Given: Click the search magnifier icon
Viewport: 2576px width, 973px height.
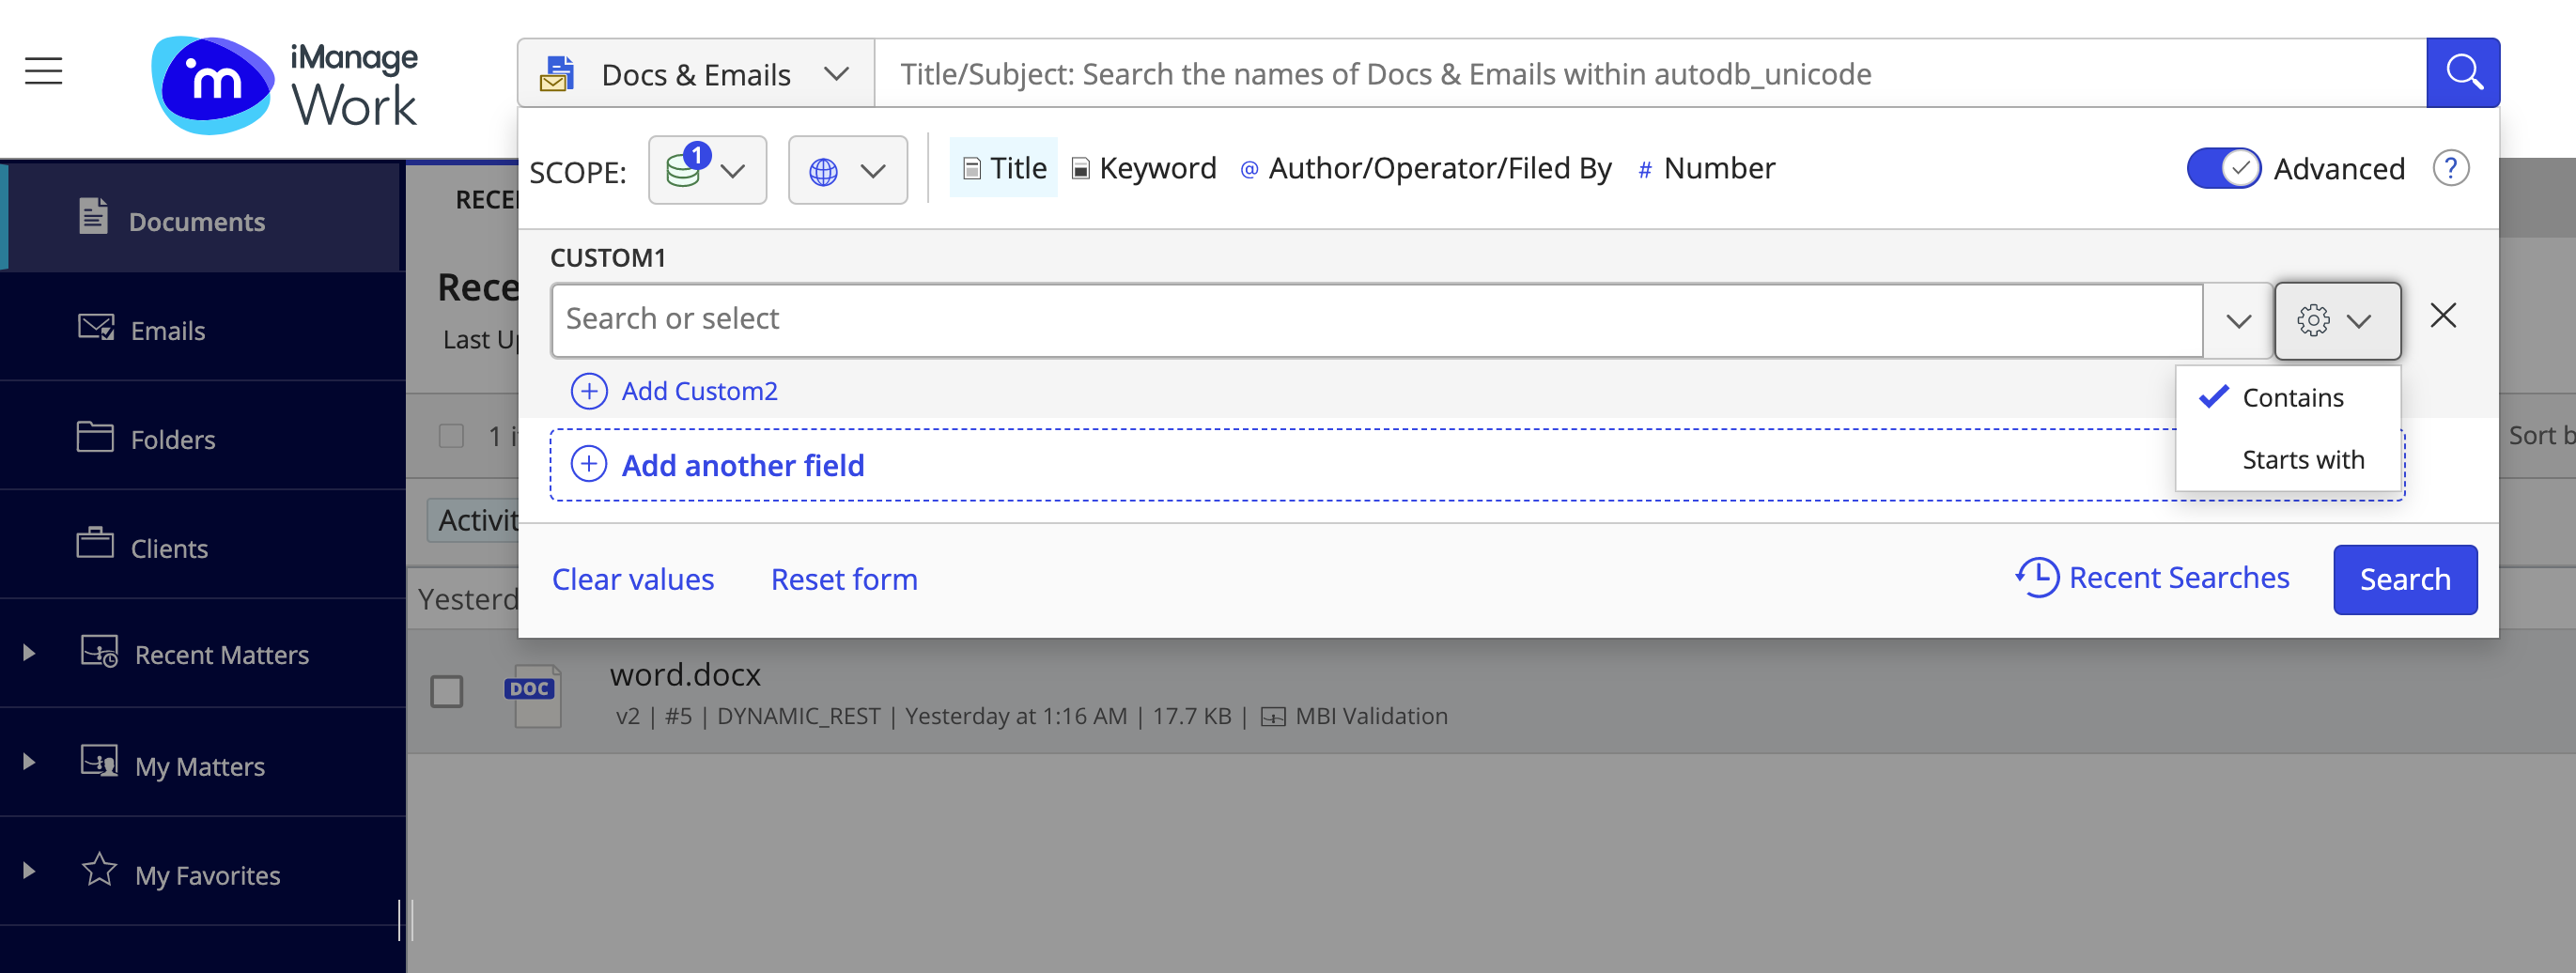Looking at the screenshot, I should [2463, 72].
